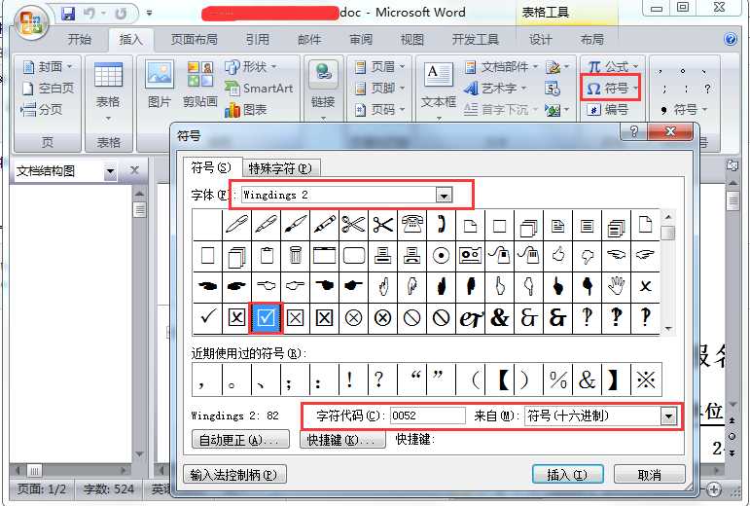Screen dimensions: 750x506
Task: Insert a 分页 page break
Action: 42,110
